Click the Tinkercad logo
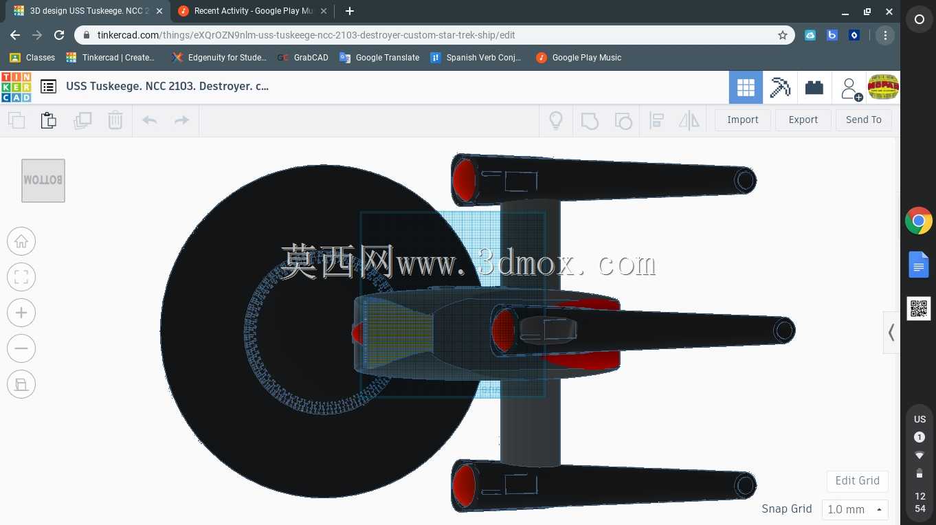Viewport: 936px width, 525px height. [16, 87]
